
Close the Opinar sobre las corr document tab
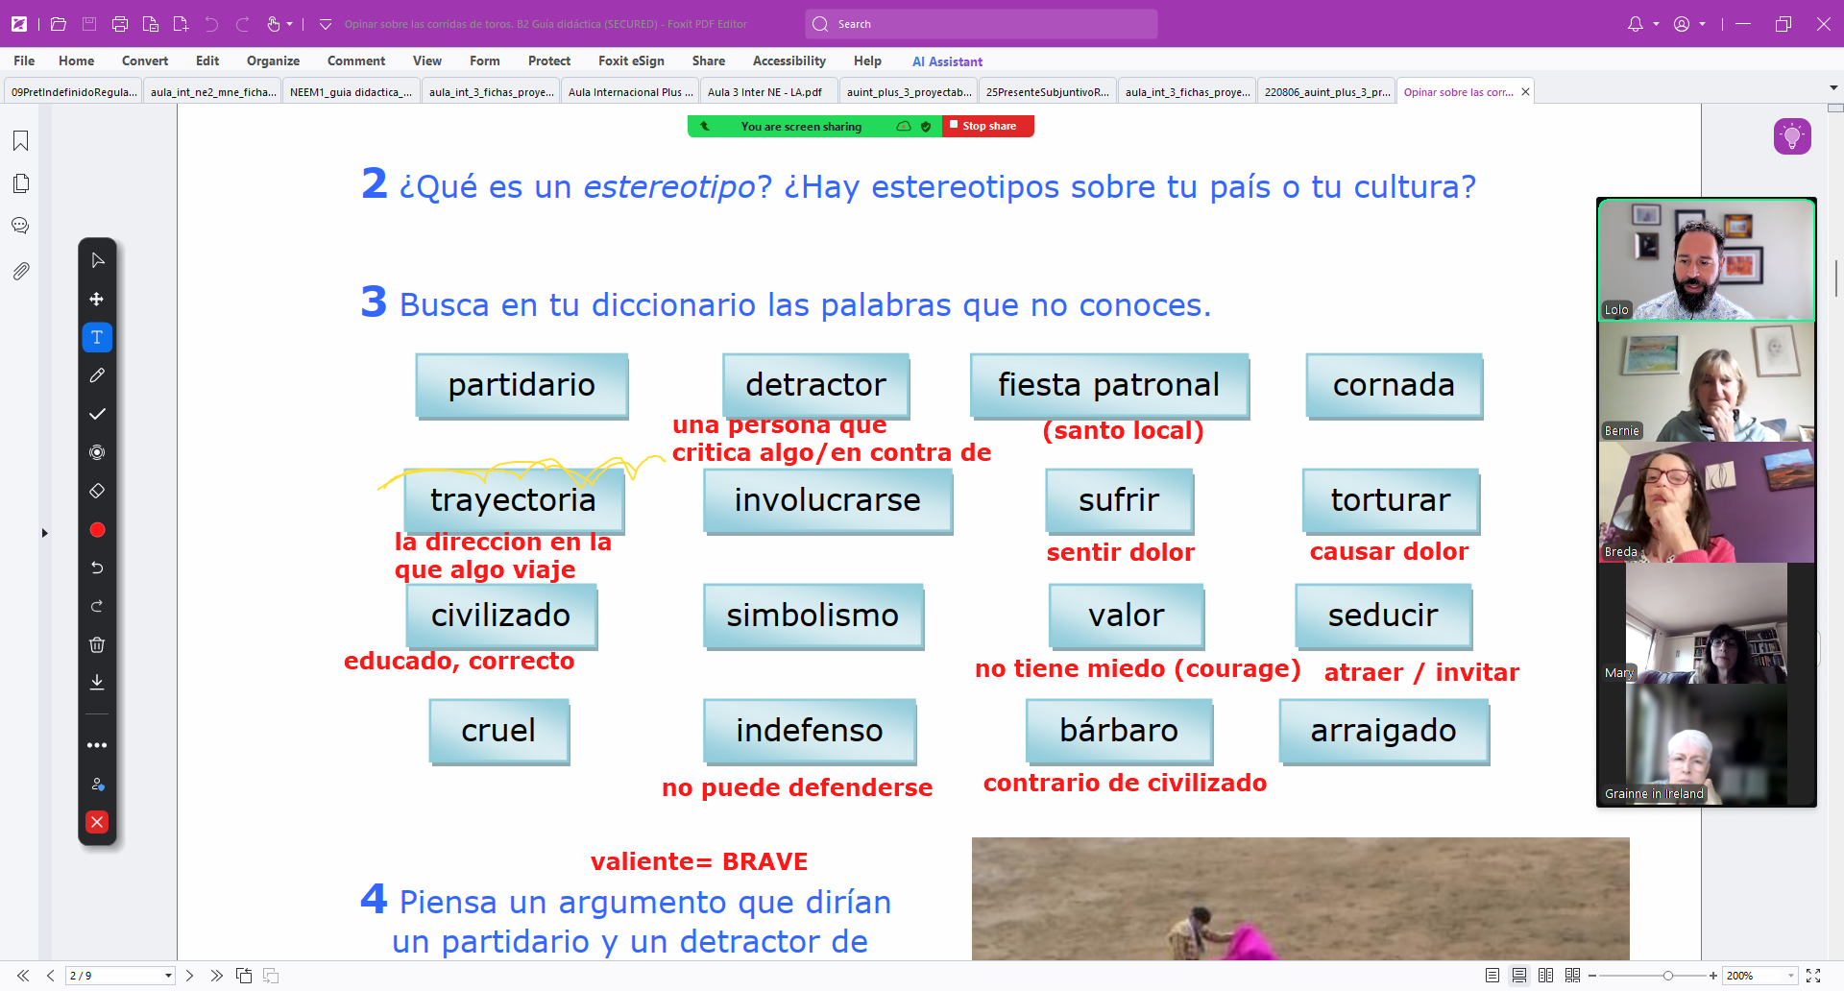pyautogui.click(x=1525, y=92)
